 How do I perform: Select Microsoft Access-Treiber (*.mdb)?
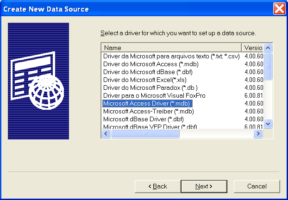click(x=149, y=112)
